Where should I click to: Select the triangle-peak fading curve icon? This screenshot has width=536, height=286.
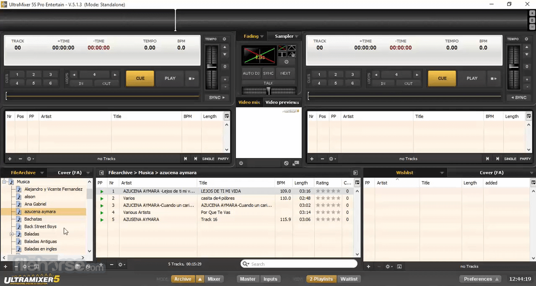coord(292,48)
